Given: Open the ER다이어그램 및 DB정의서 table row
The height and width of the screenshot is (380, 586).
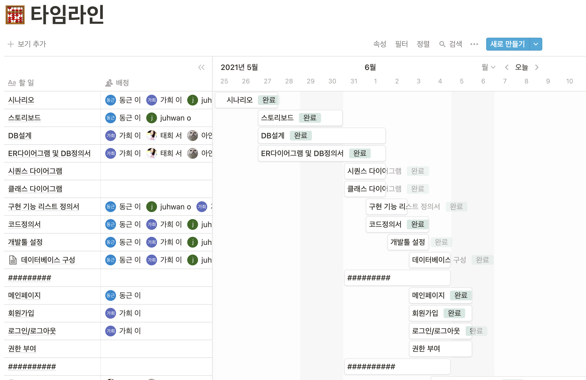Looking at the screenshot, I should click(108, 153).
